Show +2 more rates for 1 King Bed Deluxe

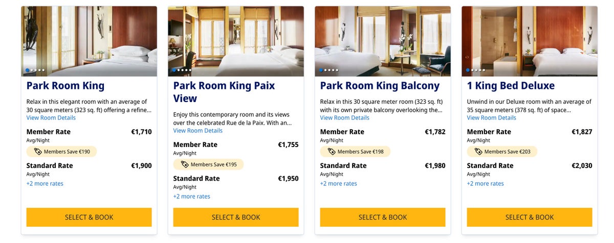486,183
